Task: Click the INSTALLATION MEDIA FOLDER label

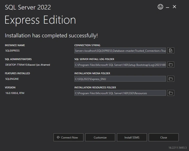Action: [92, 73]
